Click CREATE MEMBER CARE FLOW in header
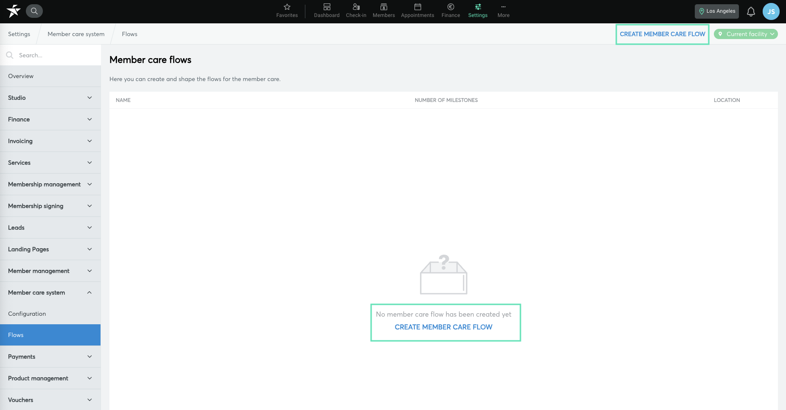The width and height of the screenshot is (786, 410). tap(663, 34)
